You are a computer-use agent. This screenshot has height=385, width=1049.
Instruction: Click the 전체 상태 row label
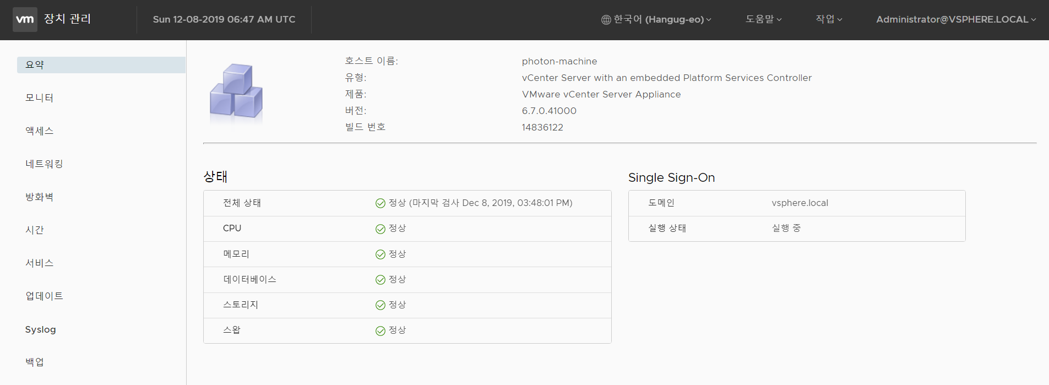[x=242, y=203]
